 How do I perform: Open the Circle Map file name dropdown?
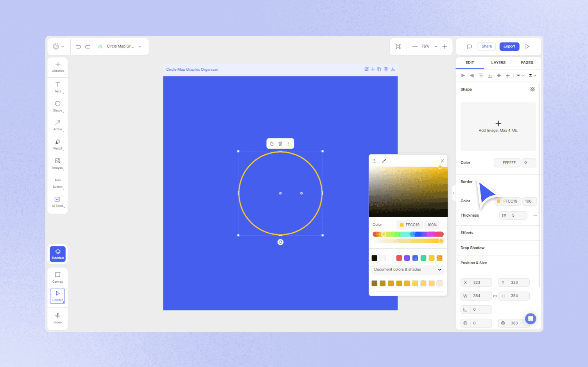[140, 46]
